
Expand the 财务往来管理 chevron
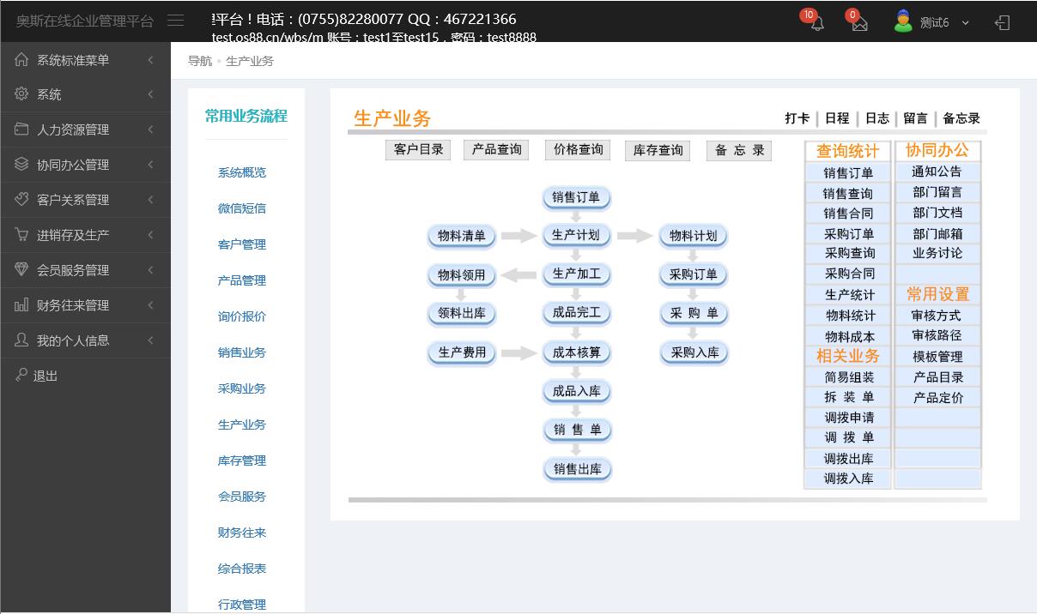150,305
